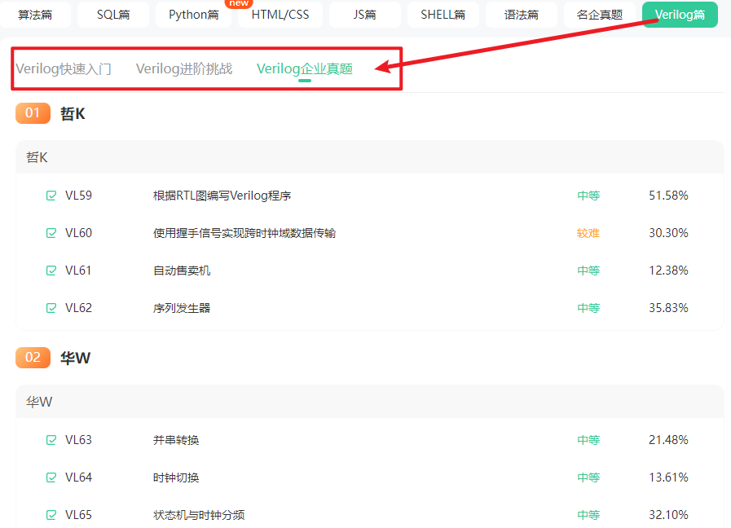Select the 名企真题 tab
This screenshot has width=731, height=528.
[x=600, y=15]
